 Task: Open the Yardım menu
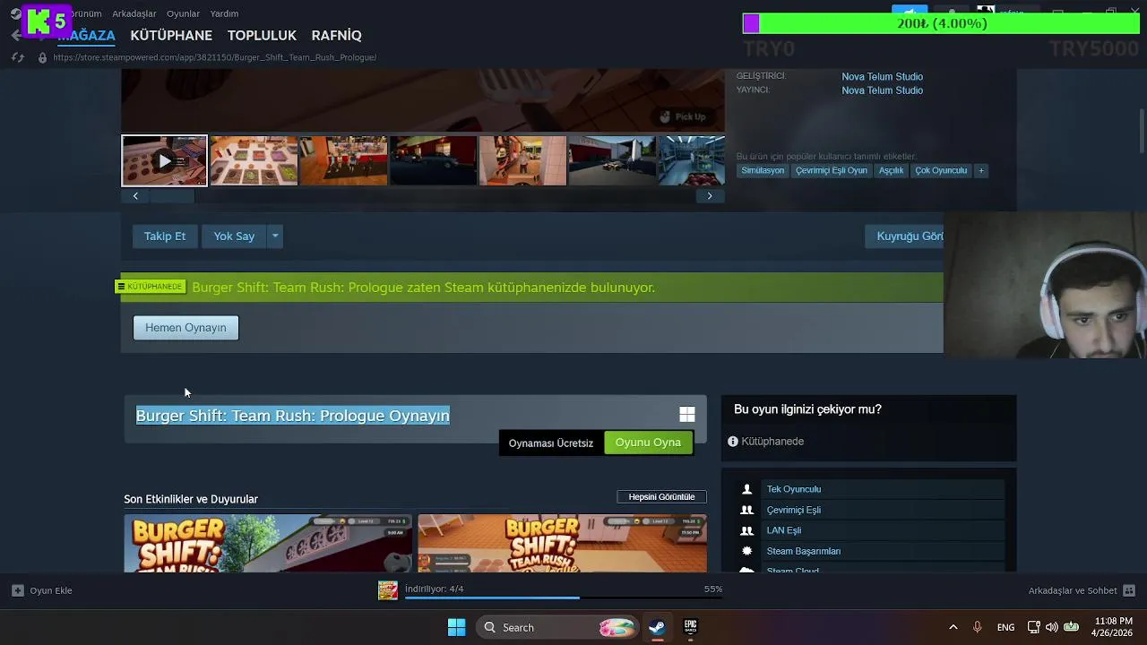click(224, 13)
